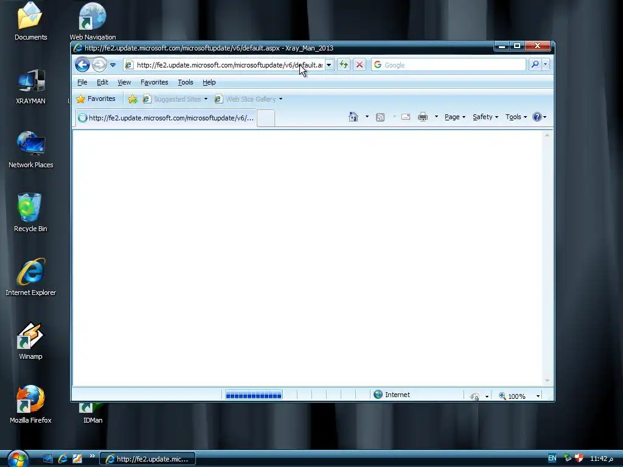Screen dimensions: 623x467
Task: Click the Print icon
Action: click(x=423, y=117)
